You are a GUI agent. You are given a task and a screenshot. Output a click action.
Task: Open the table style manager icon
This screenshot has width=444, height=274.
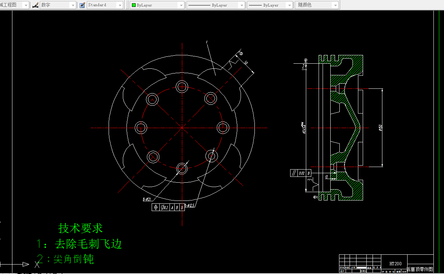click(x=82, y=5)
